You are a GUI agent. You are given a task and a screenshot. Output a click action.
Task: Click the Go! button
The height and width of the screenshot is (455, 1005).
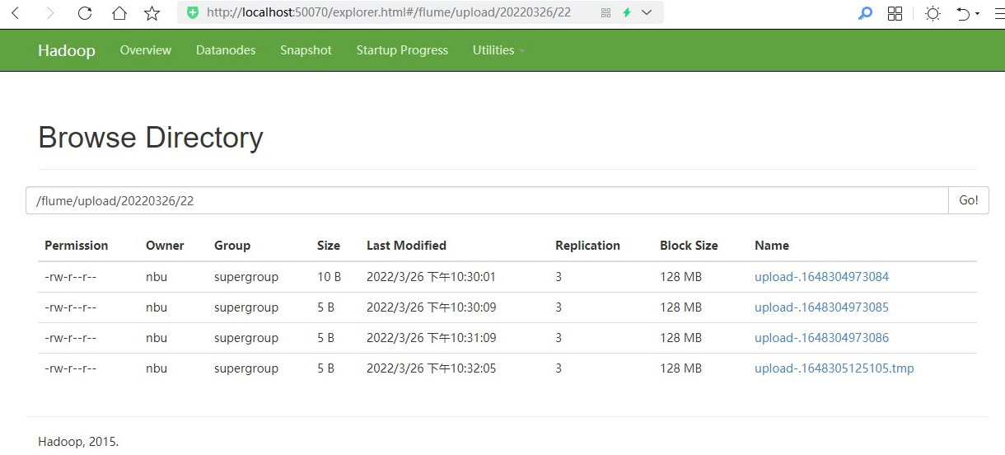[x=969, y=200]
